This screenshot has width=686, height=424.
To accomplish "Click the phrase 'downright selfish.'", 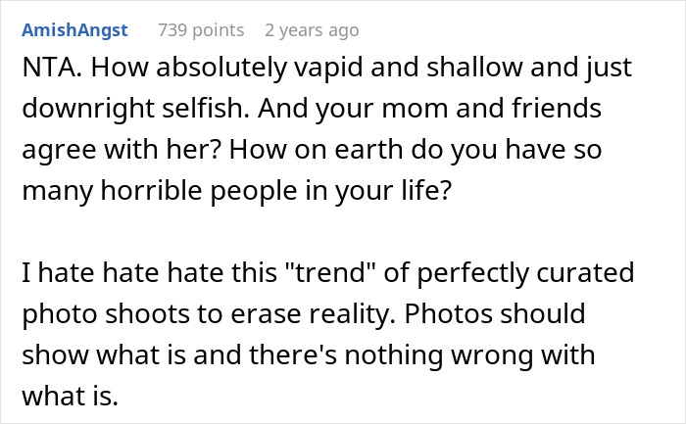I will 135,109.
